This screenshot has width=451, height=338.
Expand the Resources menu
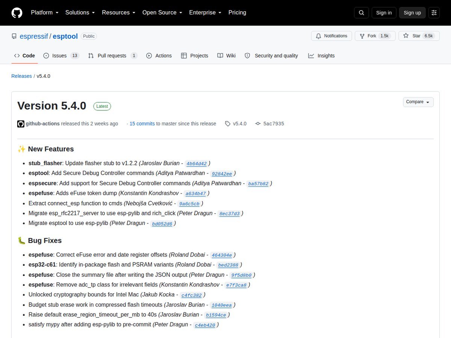118,12
